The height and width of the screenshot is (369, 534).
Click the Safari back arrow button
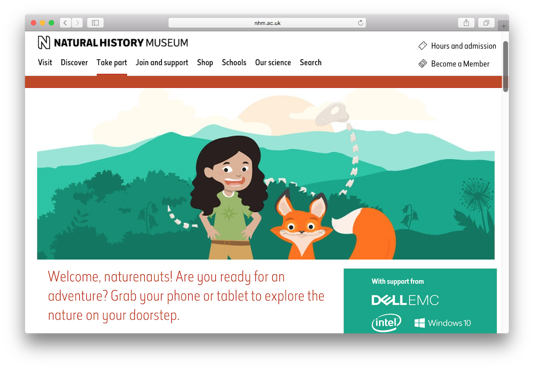tap(65, 23)
